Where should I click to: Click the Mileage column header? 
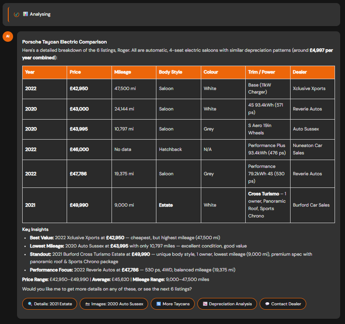134,72
